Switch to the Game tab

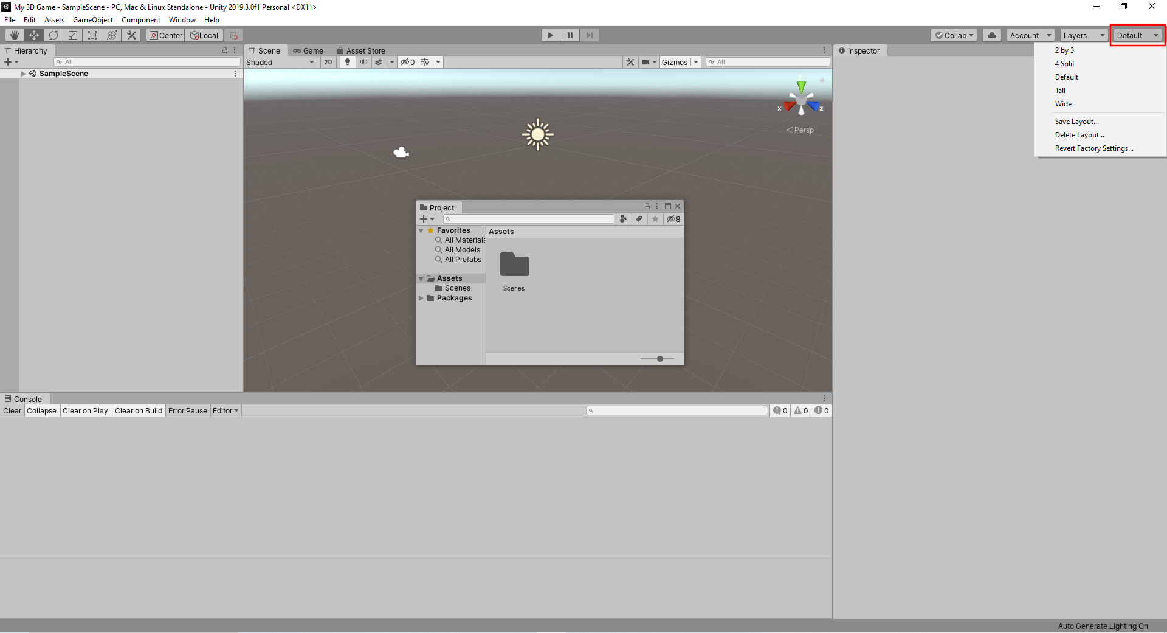pyautogui.click(x=308, y=51)
